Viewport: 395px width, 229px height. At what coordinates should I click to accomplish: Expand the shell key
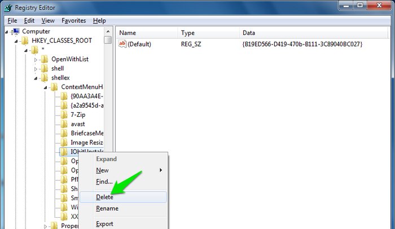coord(36,69)
